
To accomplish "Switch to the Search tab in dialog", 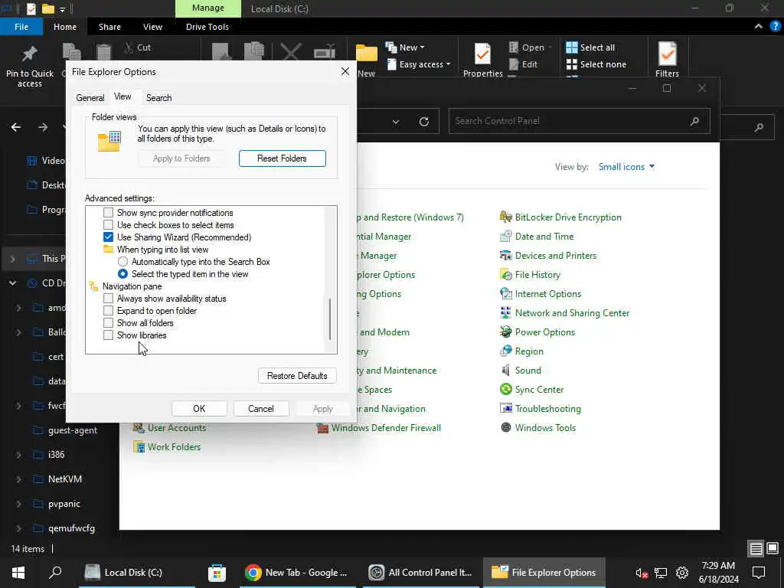I will pyautogui.click(x=159, y=97).
